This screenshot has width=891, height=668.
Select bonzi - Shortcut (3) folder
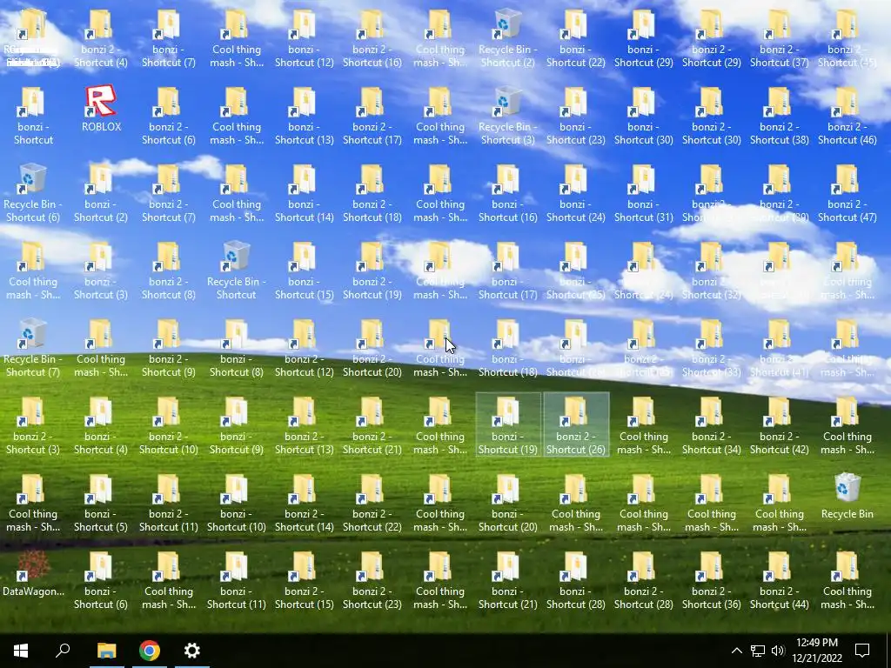[101, 271]
